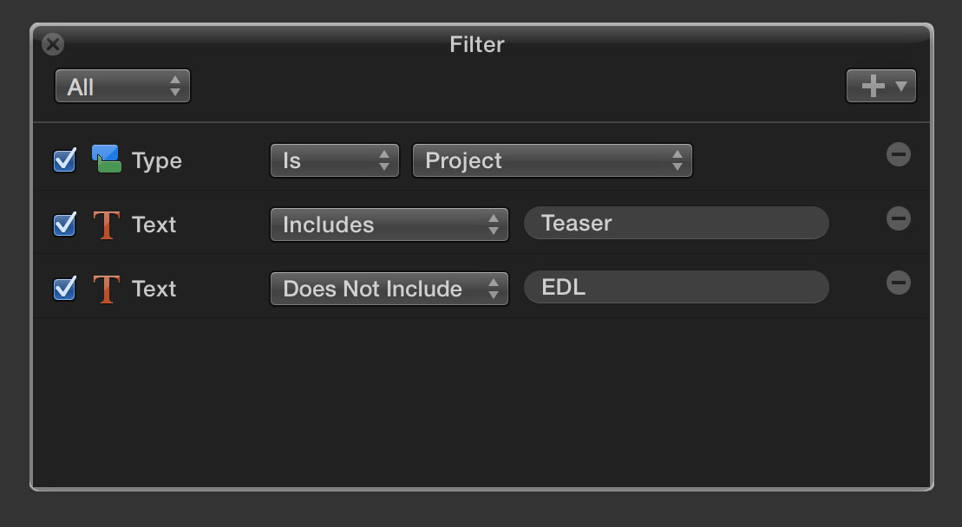The height and width of the screenshot is (527, 962).
Task: Change the Includes operator dropdown
Action: (x=389, y=224)
